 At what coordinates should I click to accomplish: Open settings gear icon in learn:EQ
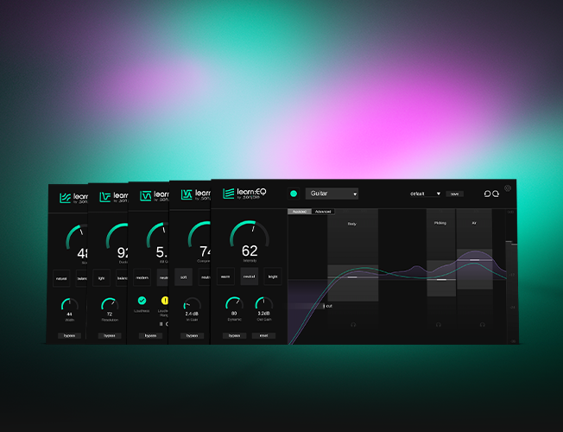tap(508, 188)
